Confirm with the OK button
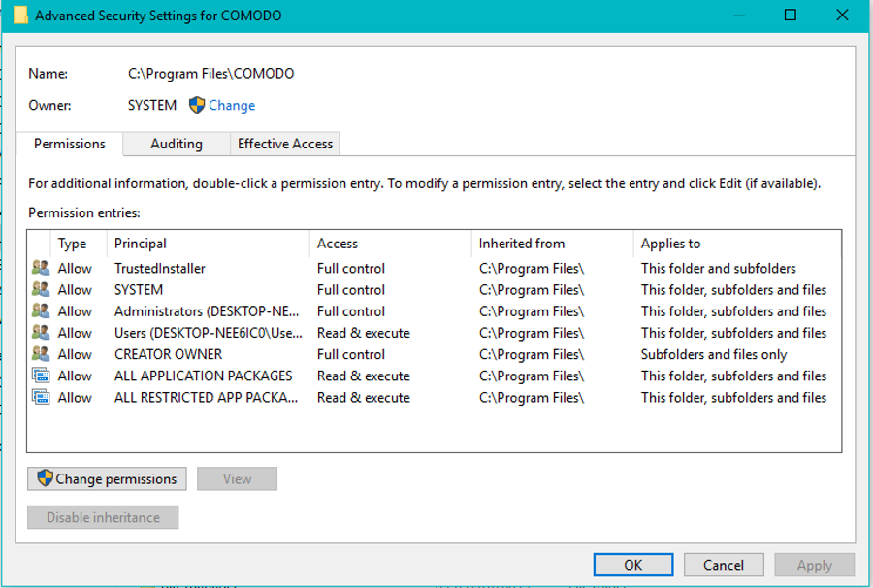 point(633,565)
